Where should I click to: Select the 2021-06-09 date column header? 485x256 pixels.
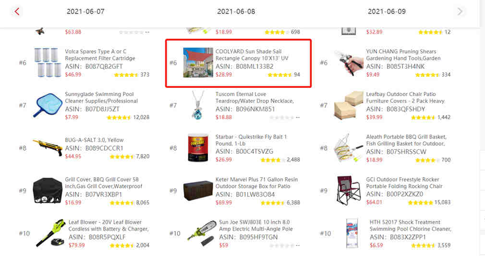[387, 12]
